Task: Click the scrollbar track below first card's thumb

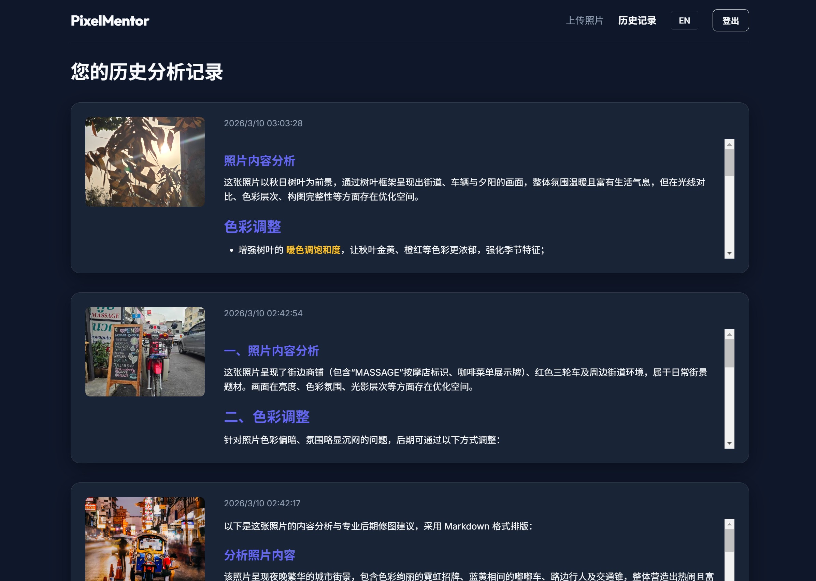Action: pyautogui.click(x=729, y=215)
